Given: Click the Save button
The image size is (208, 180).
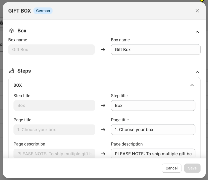Looking at the screenshot, I should (192, 168).
